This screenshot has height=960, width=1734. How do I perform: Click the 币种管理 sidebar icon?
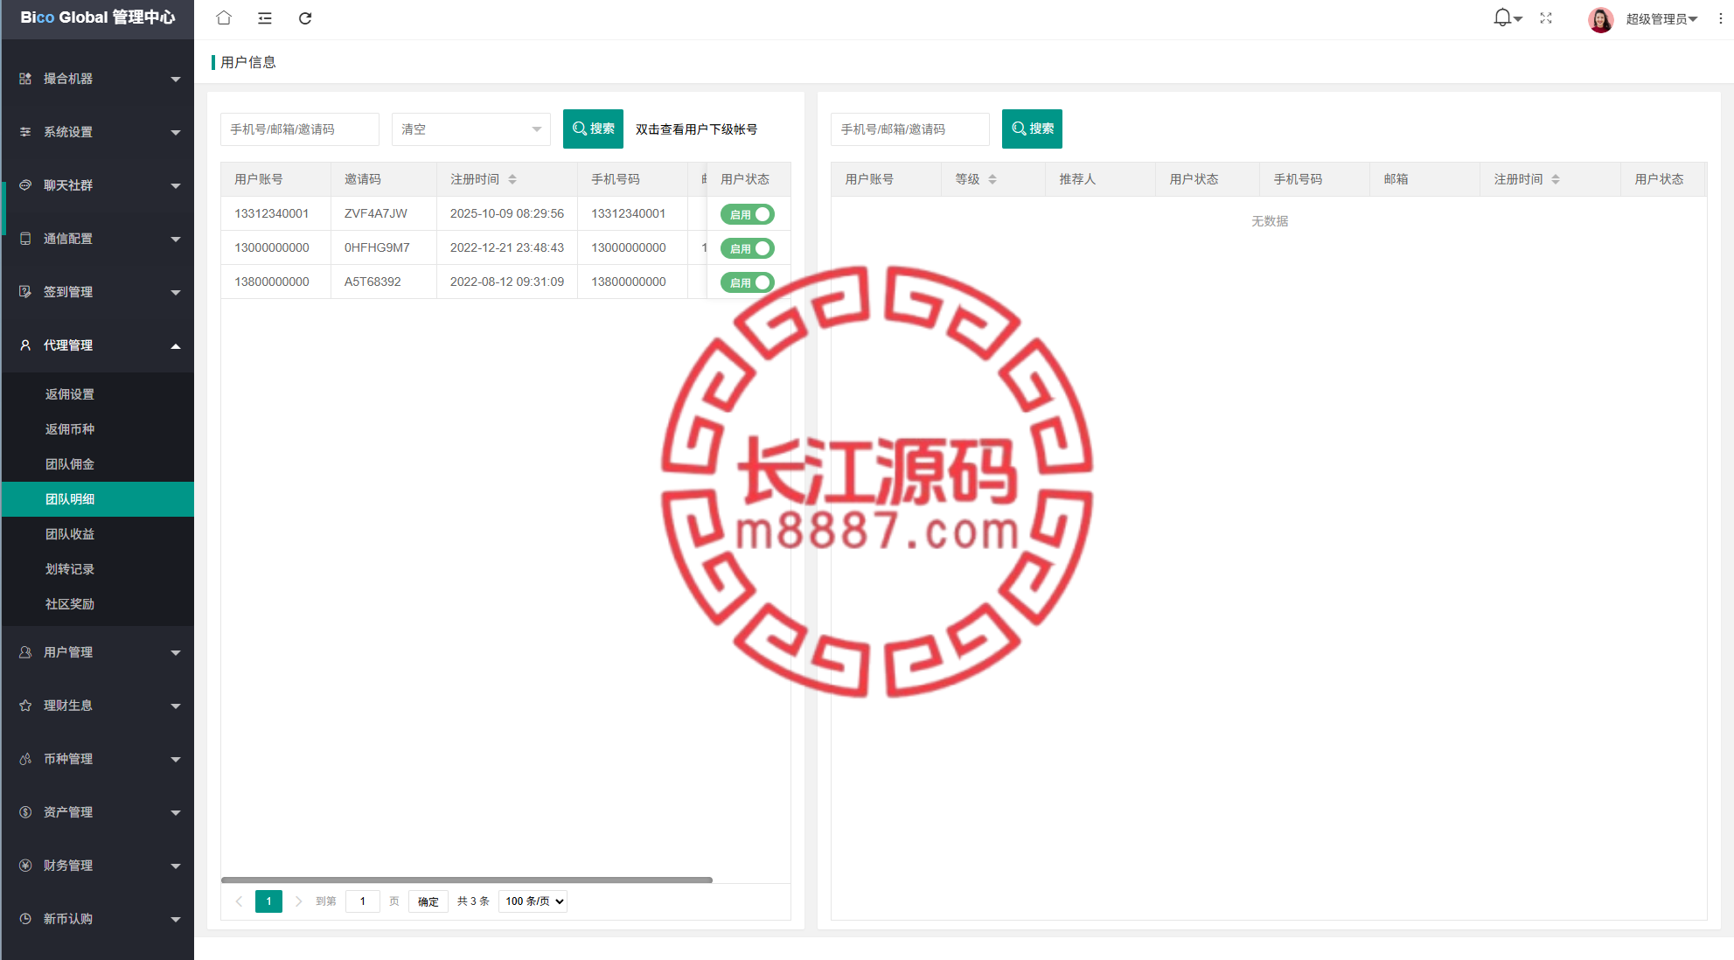click(25, 759)
